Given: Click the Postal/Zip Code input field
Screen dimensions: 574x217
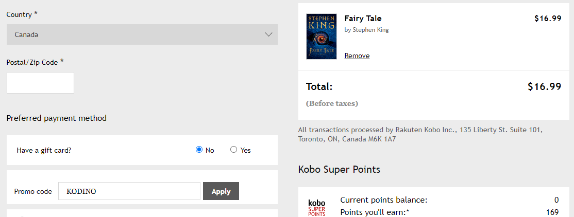Looking at the screenshot, I should pyautogui.click(x=40, y=83).
